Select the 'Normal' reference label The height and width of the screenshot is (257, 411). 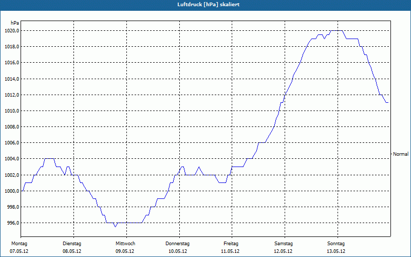point(401,154)
